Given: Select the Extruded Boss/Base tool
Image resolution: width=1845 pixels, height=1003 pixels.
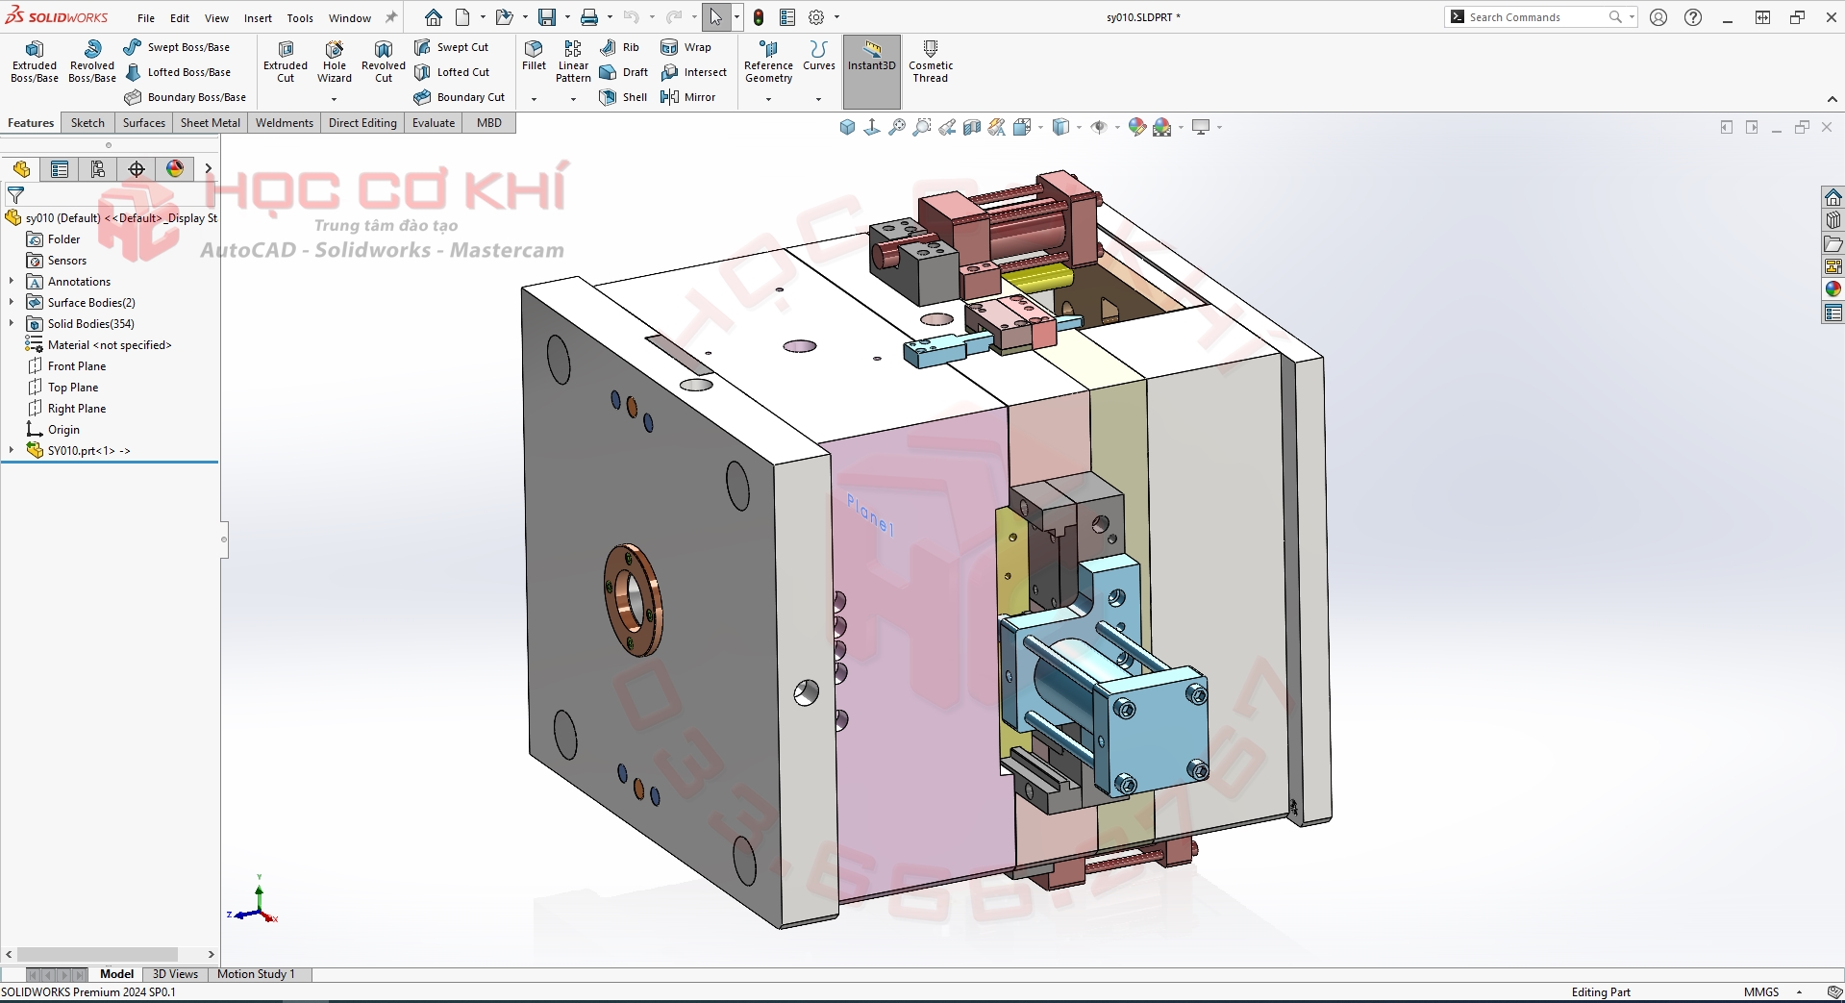Looking at the screenshot, I should tap(35, 62).
